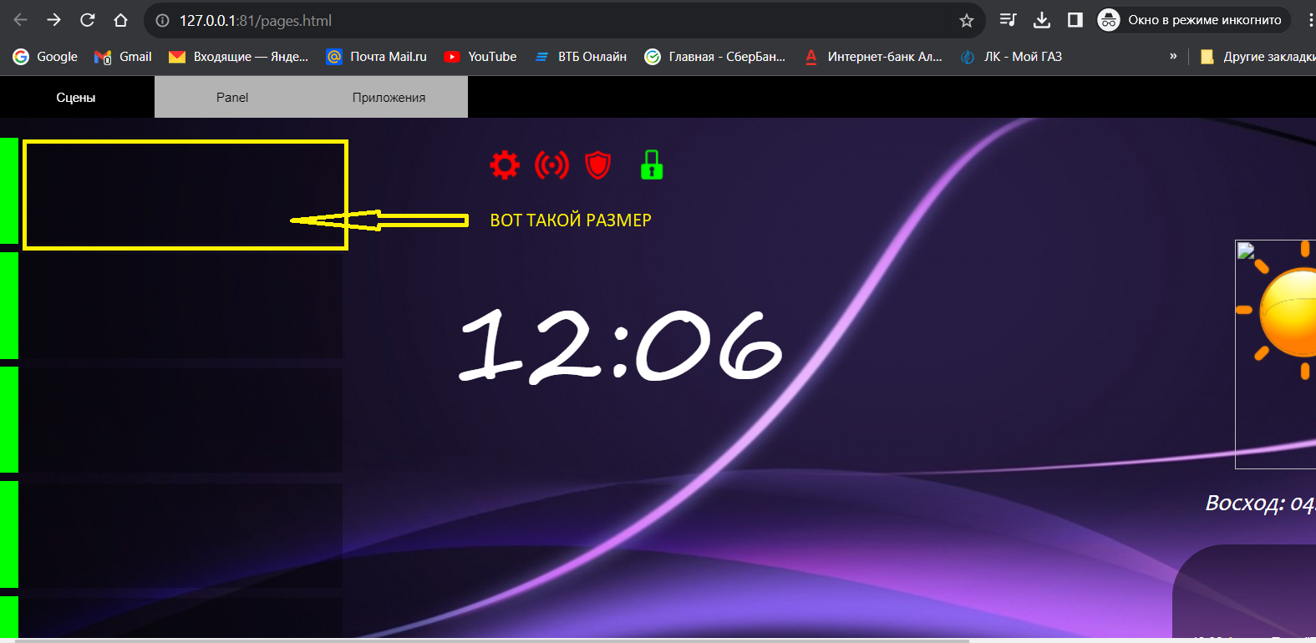Open the Входящие Яндекс bookmark
Image resolution: width=1316 pixels, height=643 pixels.
tap(238, 57)
